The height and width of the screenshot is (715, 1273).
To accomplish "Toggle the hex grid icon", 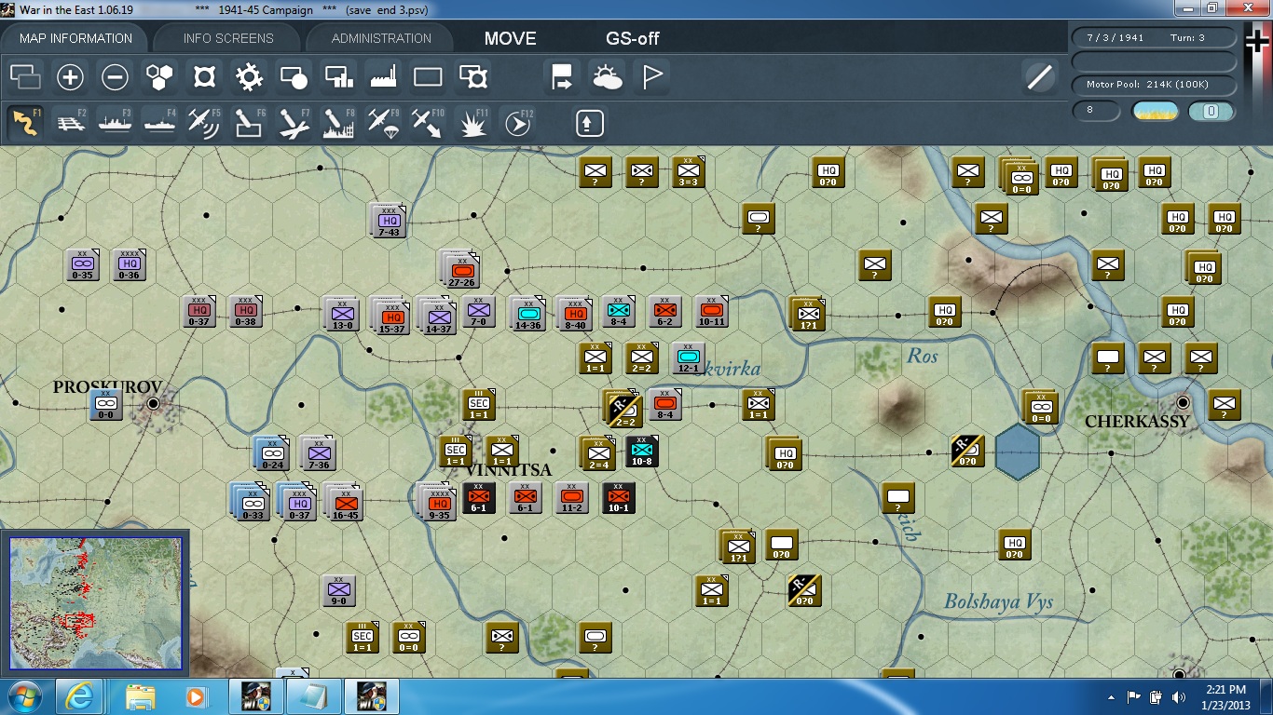I will point(160,77).
